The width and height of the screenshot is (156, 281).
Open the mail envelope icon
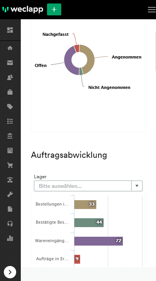point(10,63)
